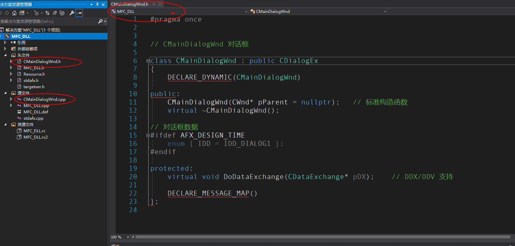Collapse the class CMainDialogWnd code block
Screen dimensions: 515x246
tap(148, 61)
